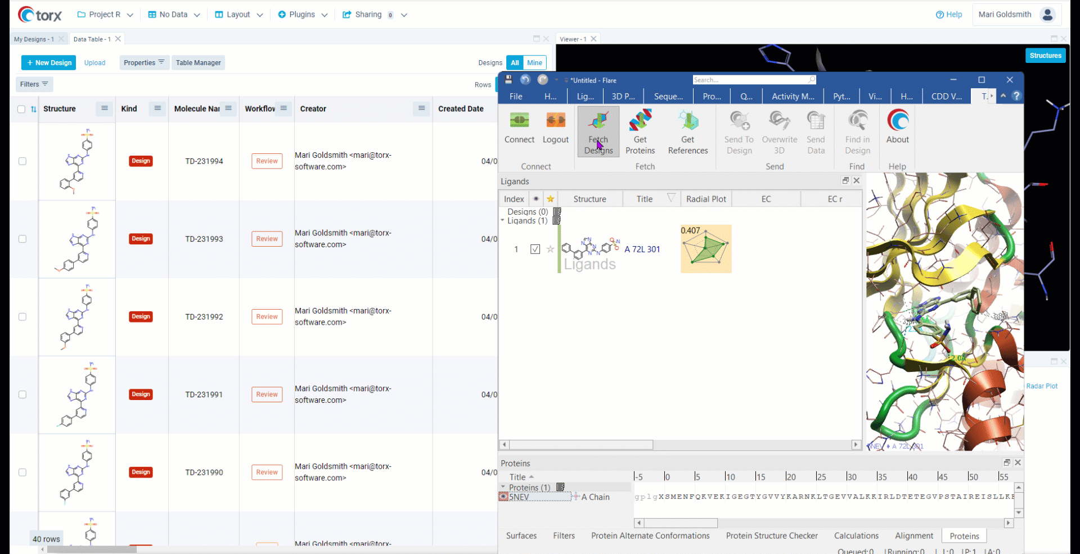
Task: Click the Structure column menu icon
Action: [x=105, y=108]
